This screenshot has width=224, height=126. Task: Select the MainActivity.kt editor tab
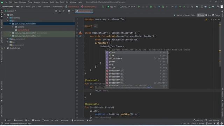(84, 11)
